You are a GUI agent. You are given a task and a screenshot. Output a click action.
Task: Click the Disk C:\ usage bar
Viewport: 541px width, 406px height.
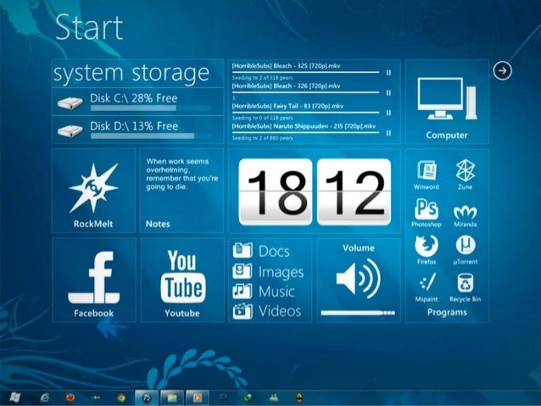(x=150, y=108)
